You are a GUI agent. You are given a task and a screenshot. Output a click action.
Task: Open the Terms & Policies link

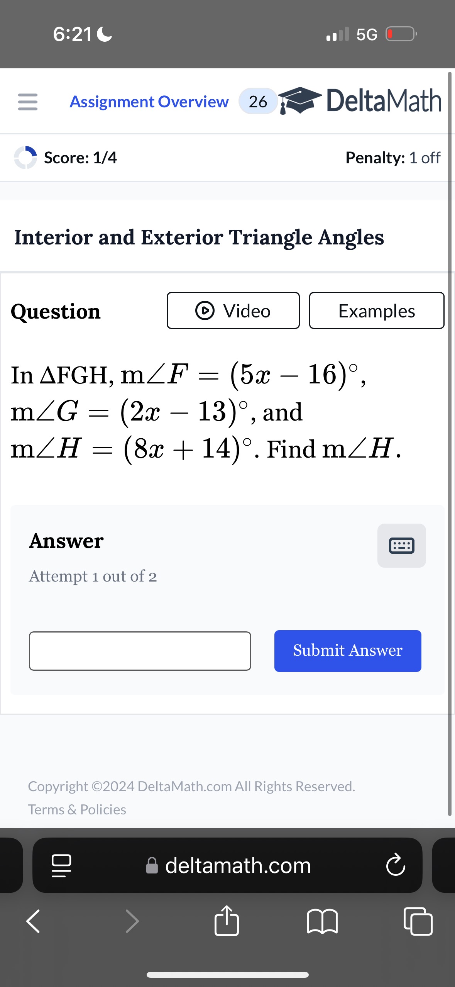[77, 809]
